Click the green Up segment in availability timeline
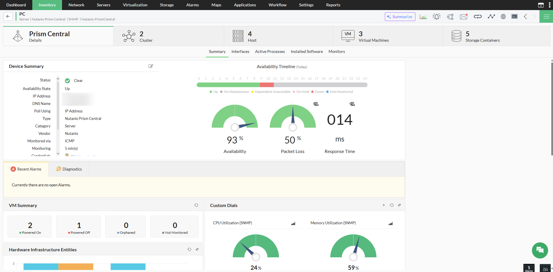 click(228, 85)
